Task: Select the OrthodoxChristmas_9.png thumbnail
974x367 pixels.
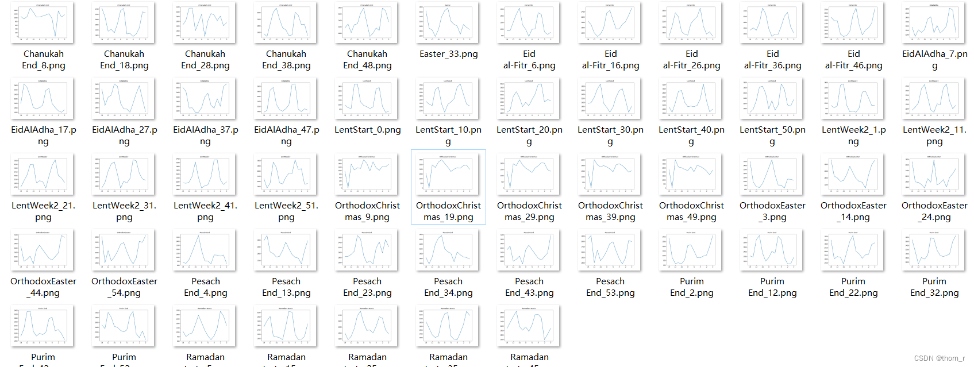Action: coord(367,175)
